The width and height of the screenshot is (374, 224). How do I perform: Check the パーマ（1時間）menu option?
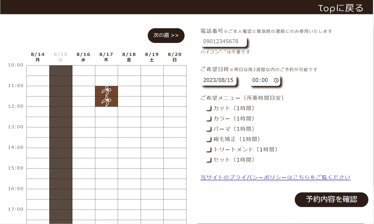209,129
